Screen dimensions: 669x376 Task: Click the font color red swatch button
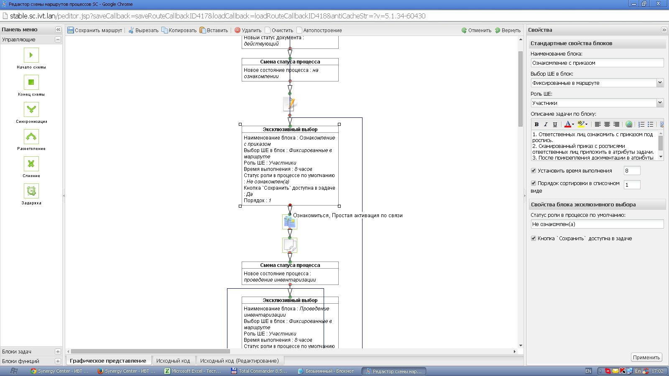pos(567,124)
